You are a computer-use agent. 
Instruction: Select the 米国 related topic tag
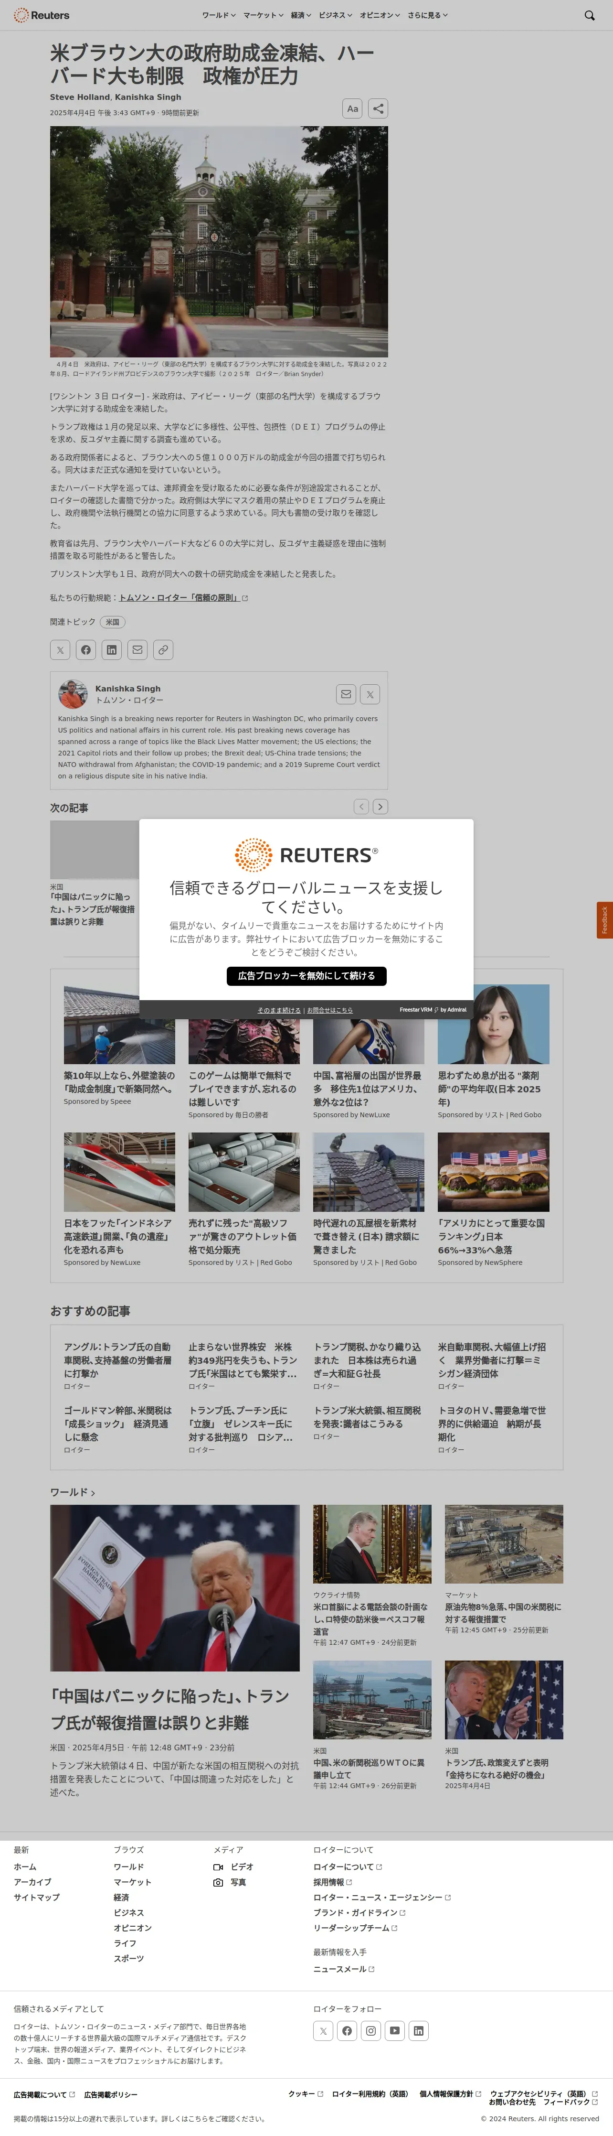pos(113,622)
